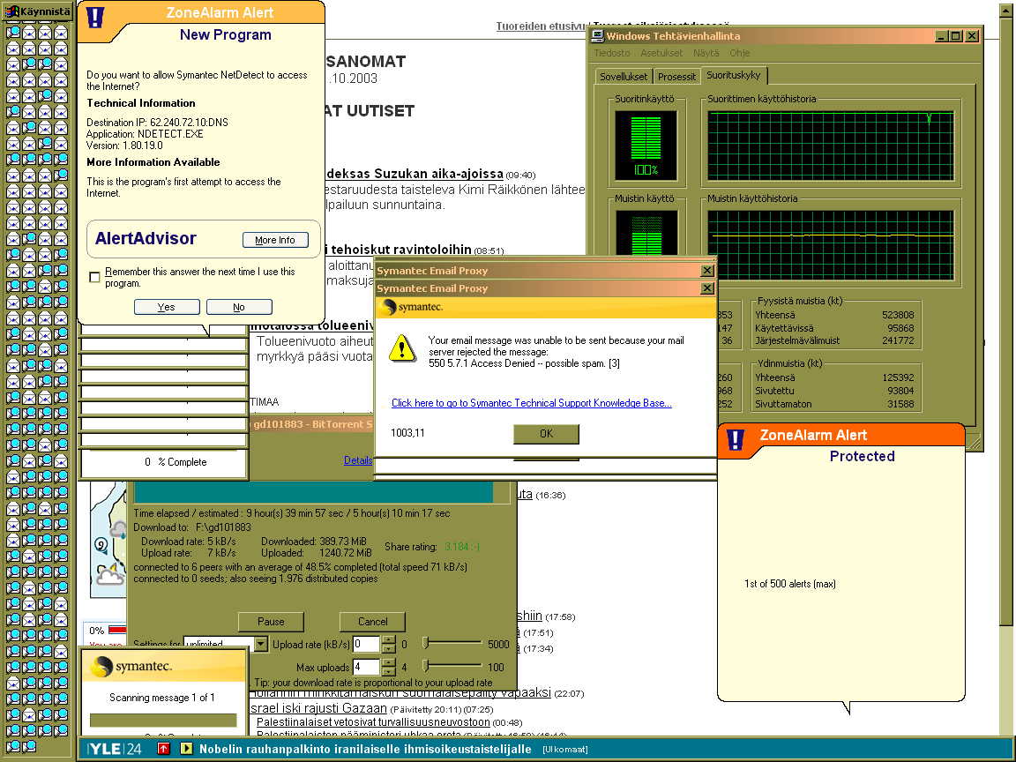Open the Symantec Technical Support Knowledge Base link
This screenshot has width=1016, height=762.
coord(531,403)
